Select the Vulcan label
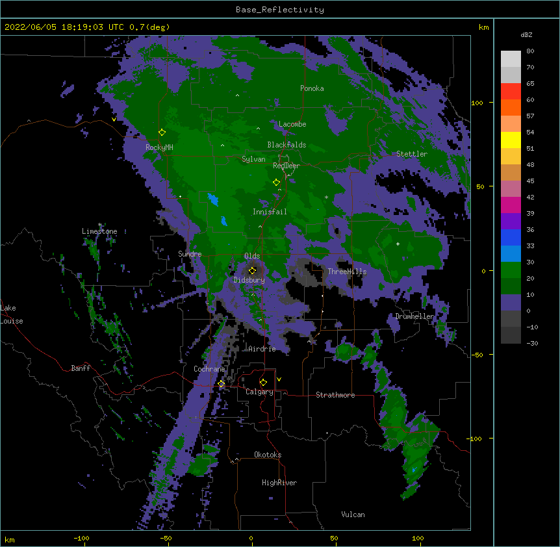 coord(353,515)
